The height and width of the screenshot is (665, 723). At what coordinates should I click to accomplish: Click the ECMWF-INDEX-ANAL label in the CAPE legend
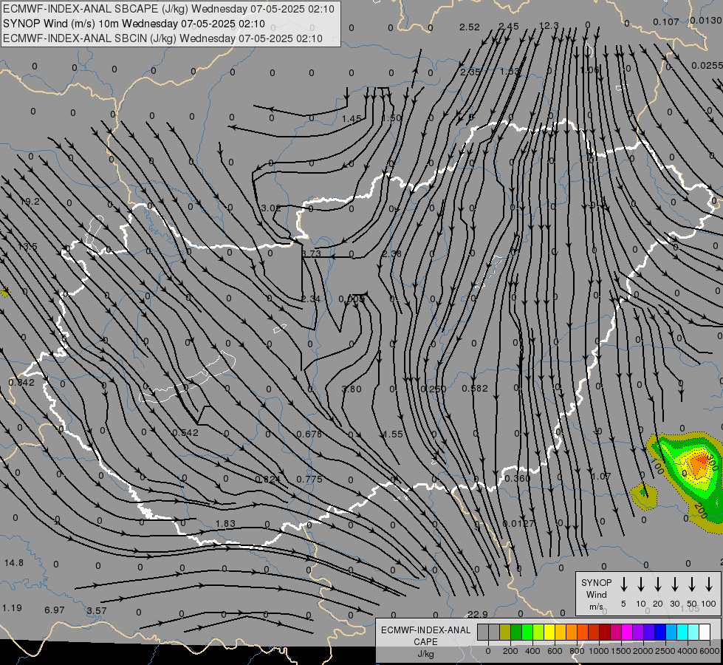pos(425,630)
